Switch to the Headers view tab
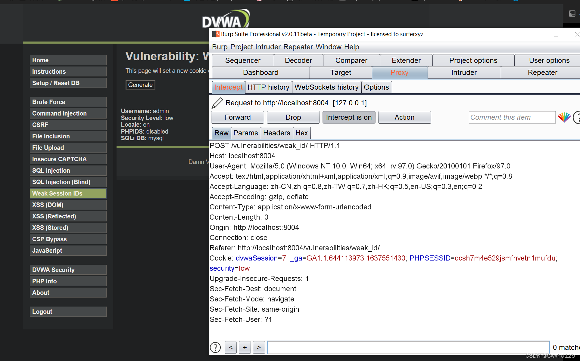The height and width of the screenshot is (361, 580). 276,133
